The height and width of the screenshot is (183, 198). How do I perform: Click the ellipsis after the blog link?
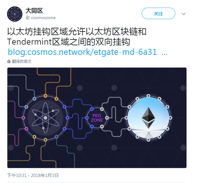[164, 54]
